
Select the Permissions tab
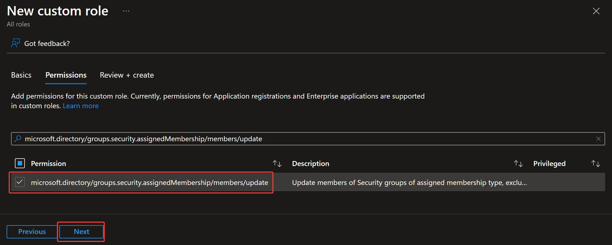pyautogui.click(x=66, y=75)
